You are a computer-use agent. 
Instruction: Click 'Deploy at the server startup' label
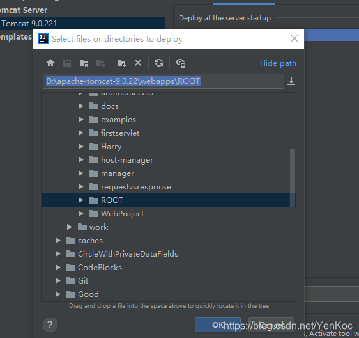(x=225, y=18)
